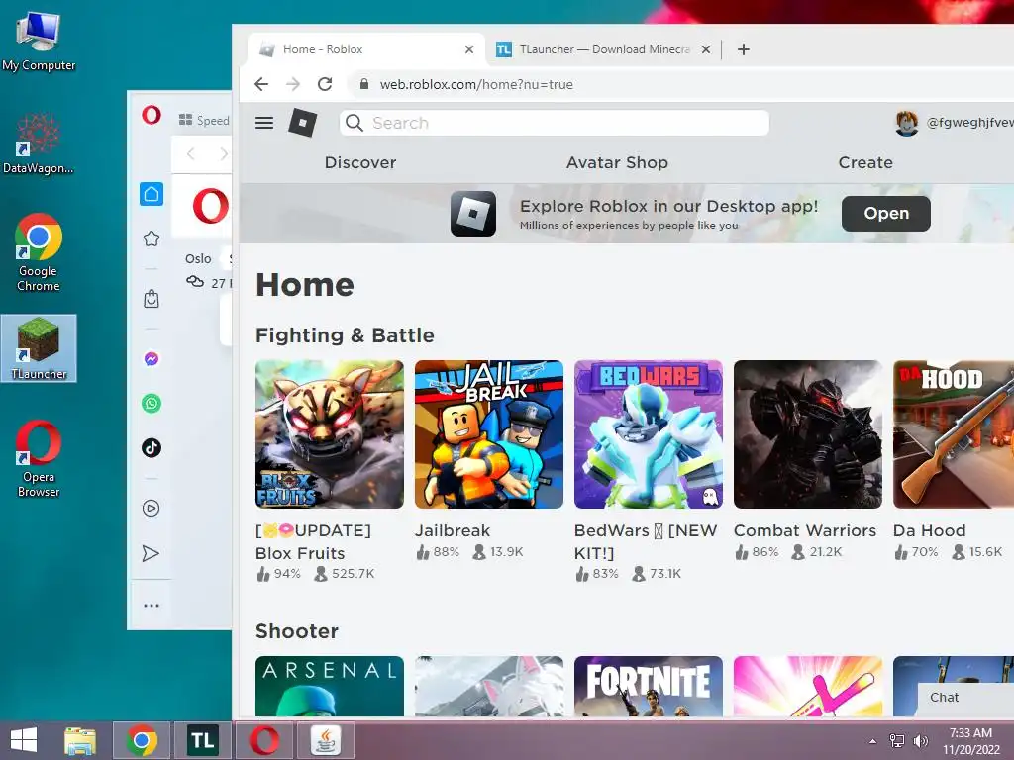The height and width of the screenshot is (760, 1014).
Task: Open the Shooter category heading
Action: click(x=297, y=631)
